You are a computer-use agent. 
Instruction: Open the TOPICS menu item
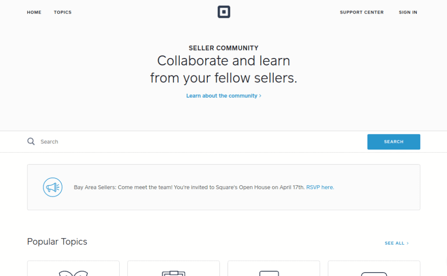coord(62,12)
